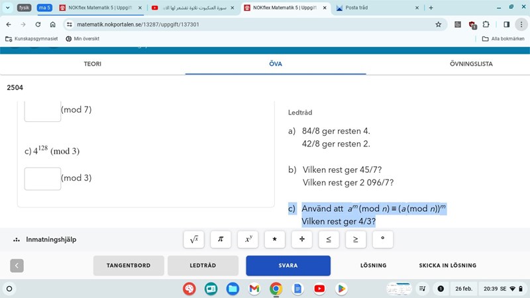The height and width of the screenshot is (298, 530).
Task: Click the LÖSNING button
Action: (373, 266)
